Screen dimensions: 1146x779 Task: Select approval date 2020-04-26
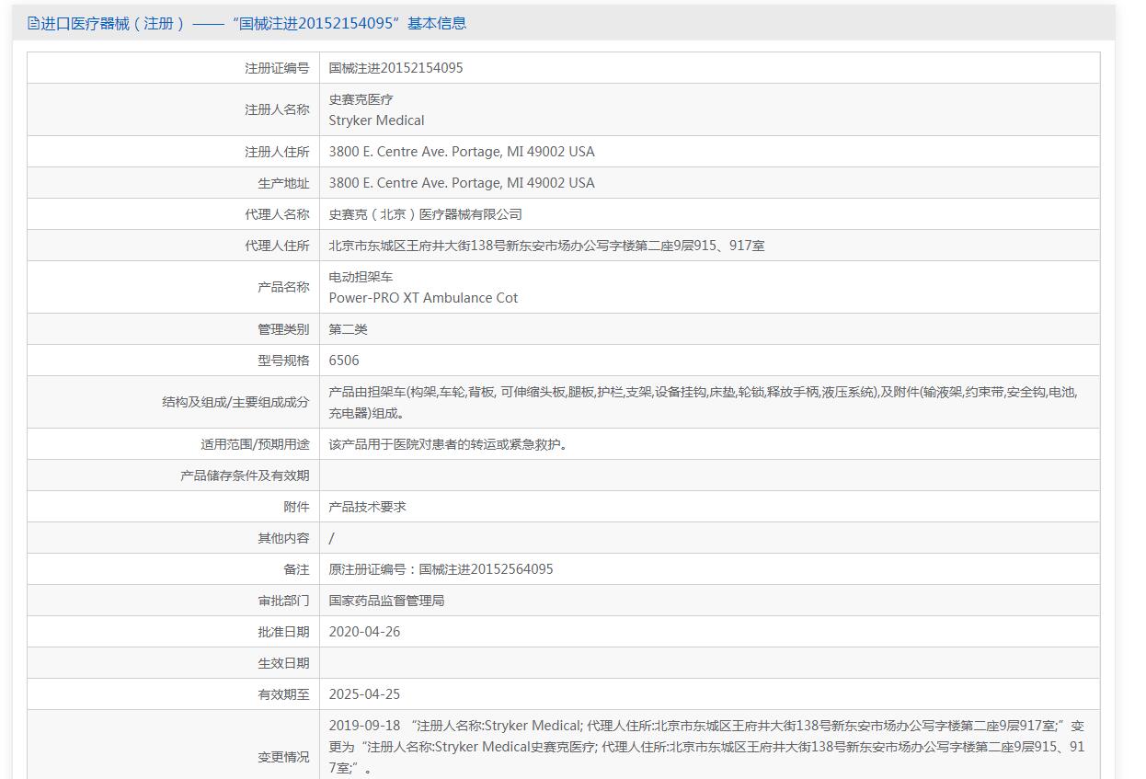coord(364,632)
